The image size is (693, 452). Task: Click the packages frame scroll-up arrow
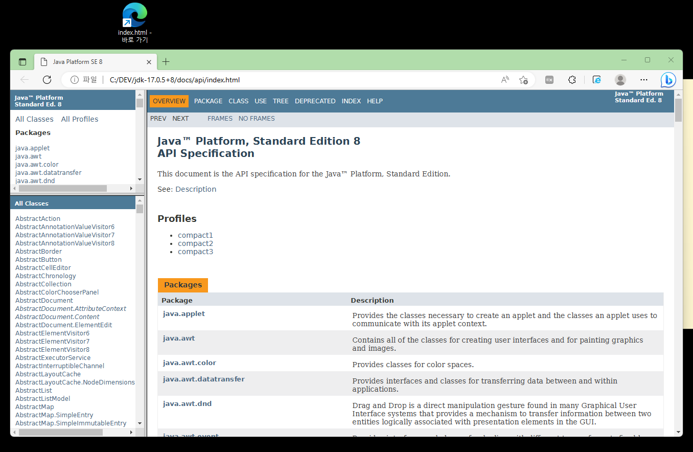pyautogui.click(x=140, y=94)
